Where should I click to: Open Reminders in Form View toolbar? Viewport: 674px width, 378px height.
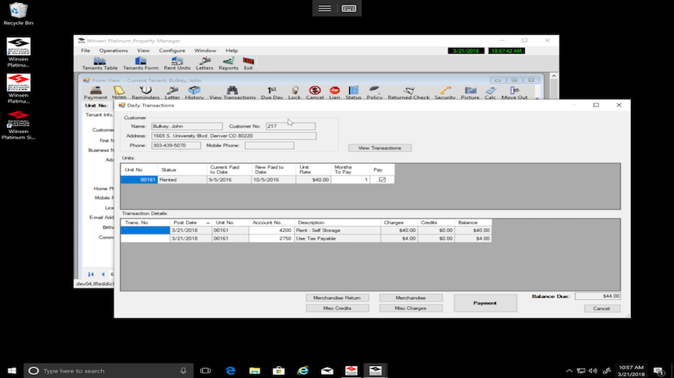(x=145, y=93)
